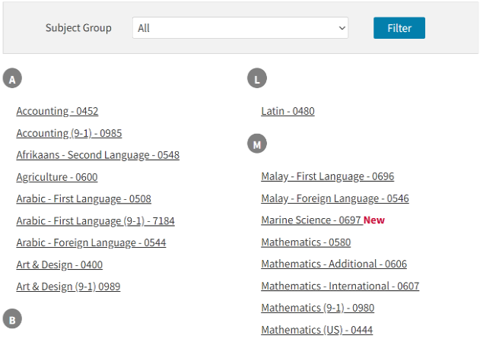This screenshot has width=480, height=342.
Task: Open Mathematics - International - 0607 link
Action: point(340,286)
